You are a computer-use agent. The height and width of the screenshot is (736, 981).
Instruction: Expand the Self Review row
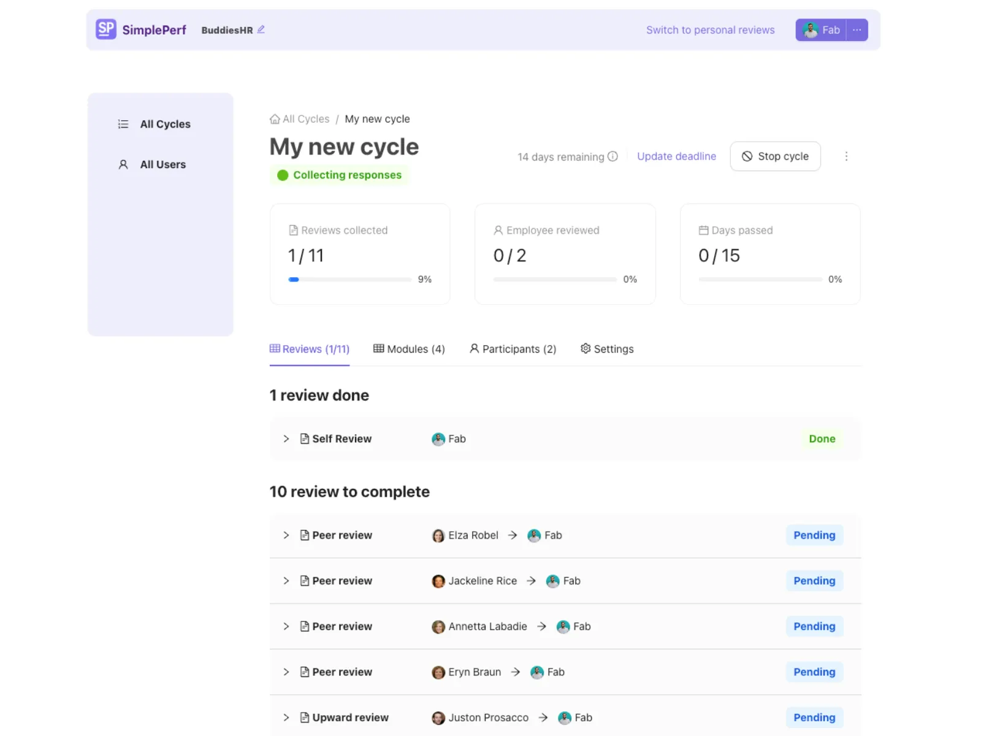pyautogui.click(x=286, y=439)
